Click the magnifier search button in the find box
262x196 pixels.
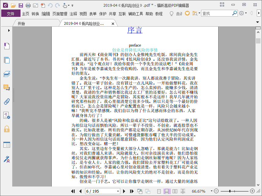click(x=234, y=13)
